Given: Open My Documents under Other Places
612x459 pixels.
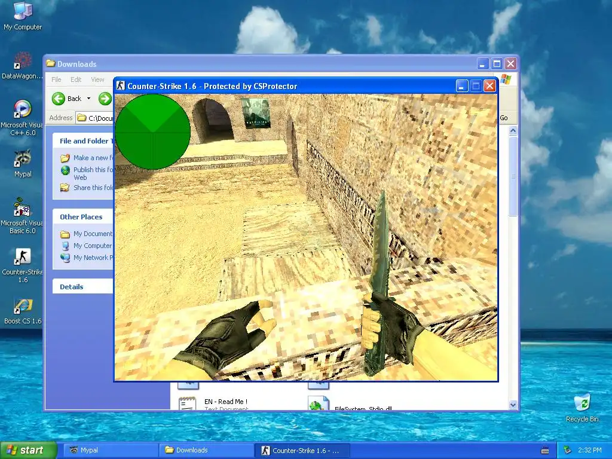Looking at the screenshot, I should pyautogui.click(x=93, y=234).
